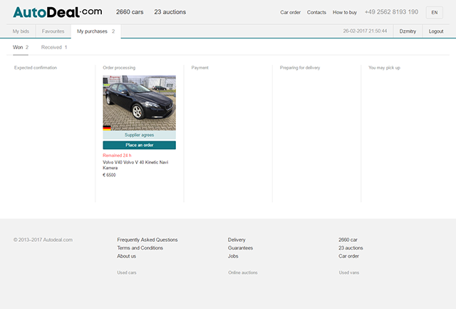Open the EN language selector
Image resolution: width=456 pixels, height=309 pixels.
[x=434, y=12]
